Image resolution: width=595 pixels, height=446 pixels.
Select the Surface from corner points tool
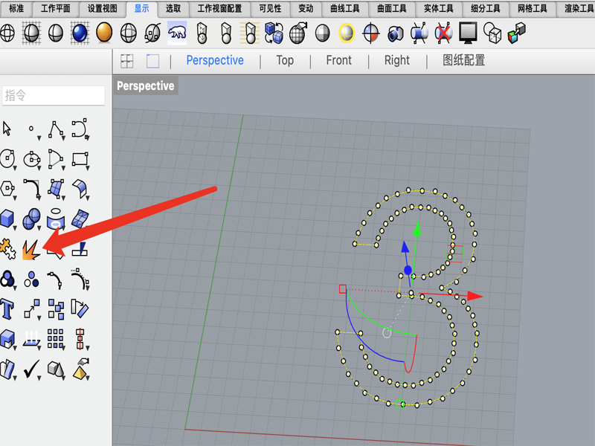(57, 189)
